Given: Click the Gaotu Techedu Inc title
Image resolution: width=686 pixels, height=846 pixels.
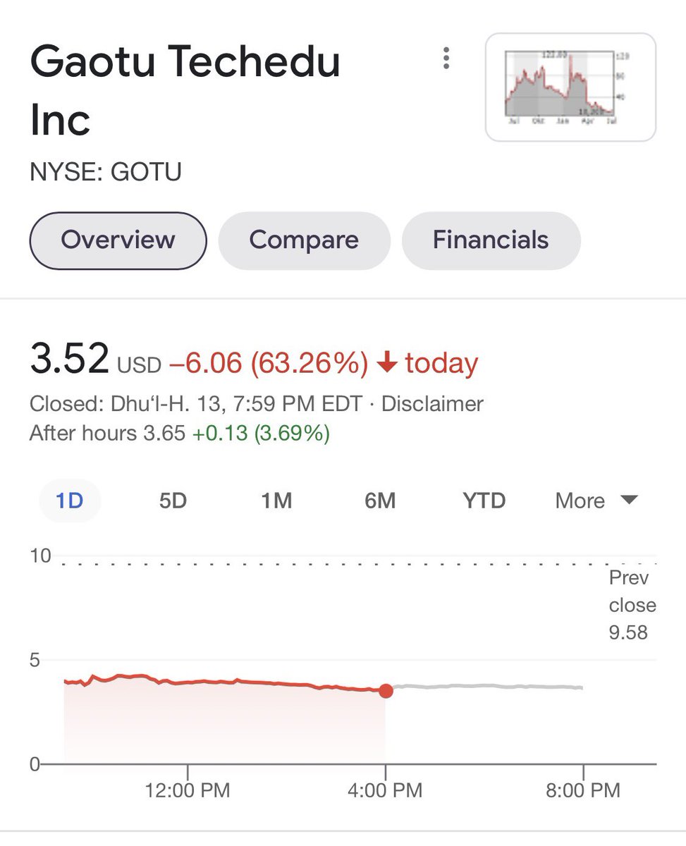Looking at the screenshot, I should [185, 90].
